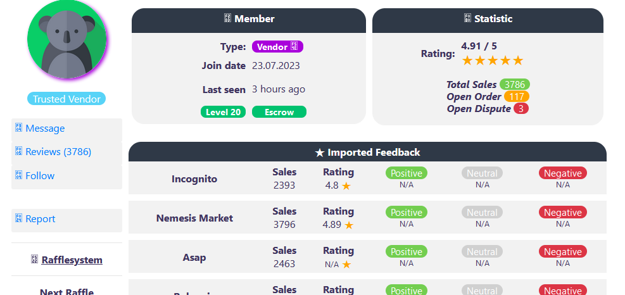This screenshot has width=625, height=295.
Task: Click Incognito Negative feedback badge
Action: 563,173
